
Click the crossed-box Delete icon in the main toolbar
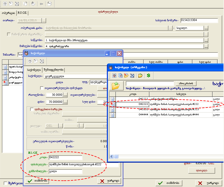point(17,4)
